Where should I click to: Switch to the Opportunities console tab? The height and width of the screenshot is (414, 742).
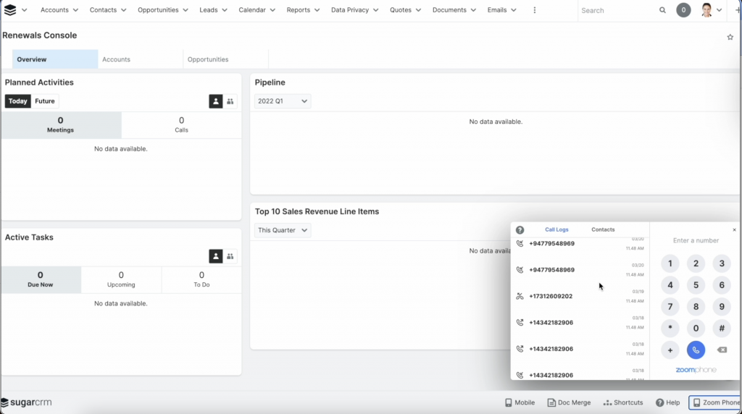click(x=225, y=59)
